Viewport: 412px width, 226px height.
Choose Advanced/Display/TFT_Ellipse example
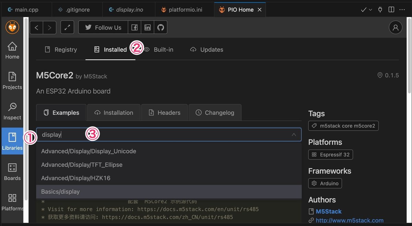pos(169,165)
